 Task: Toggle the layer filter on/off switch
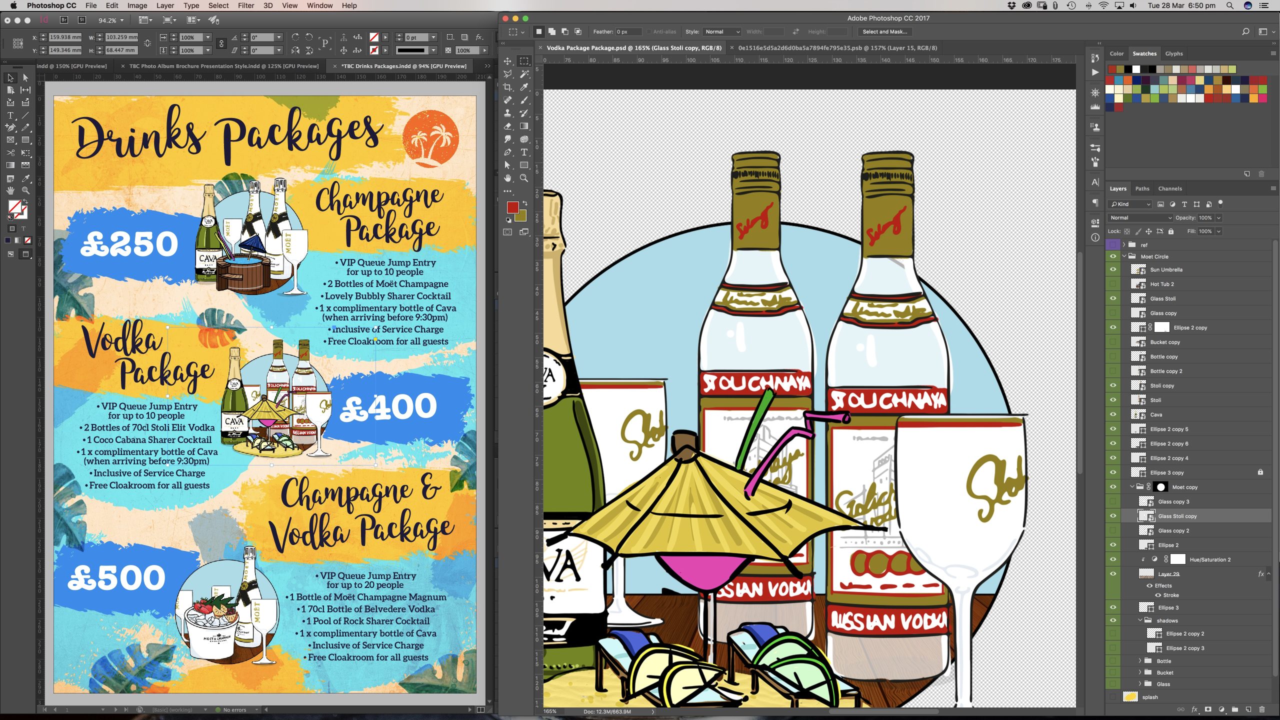coord(1220,203)
